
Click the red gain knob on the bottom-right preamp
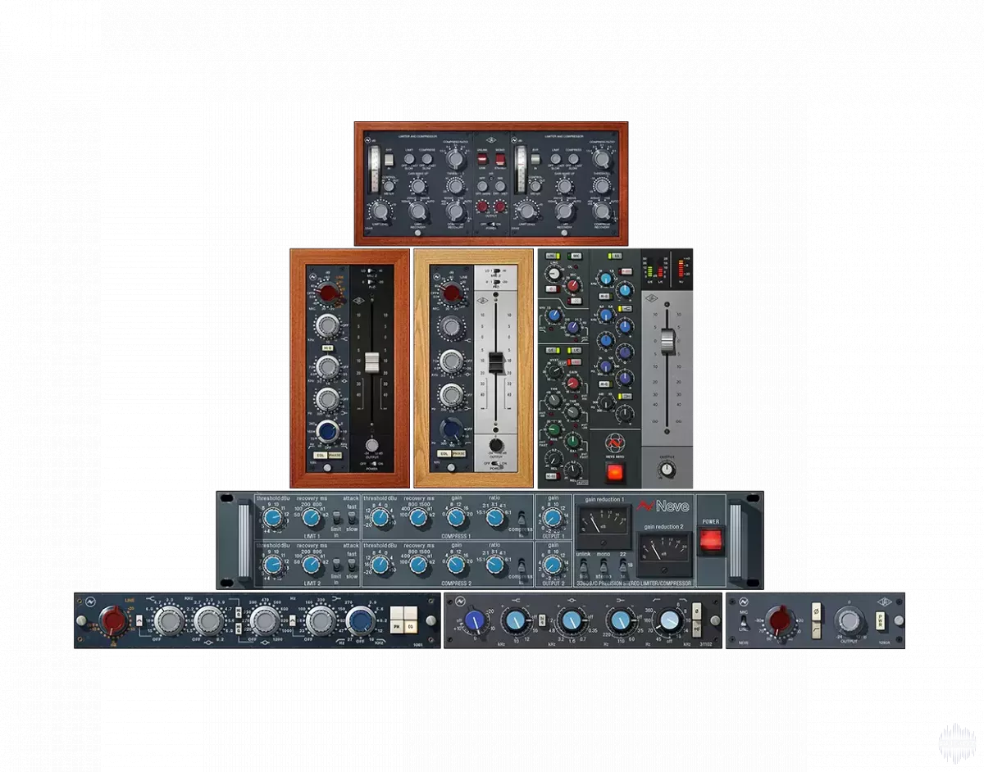click(x=781, y=621)
